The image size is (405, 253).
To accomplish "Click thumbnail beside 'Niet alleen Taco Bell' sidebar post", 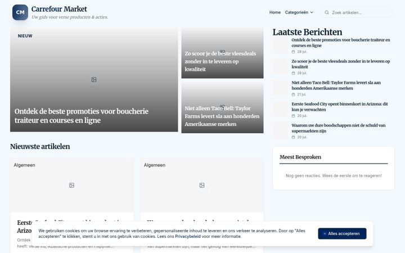I will click(x=281, y=88).
